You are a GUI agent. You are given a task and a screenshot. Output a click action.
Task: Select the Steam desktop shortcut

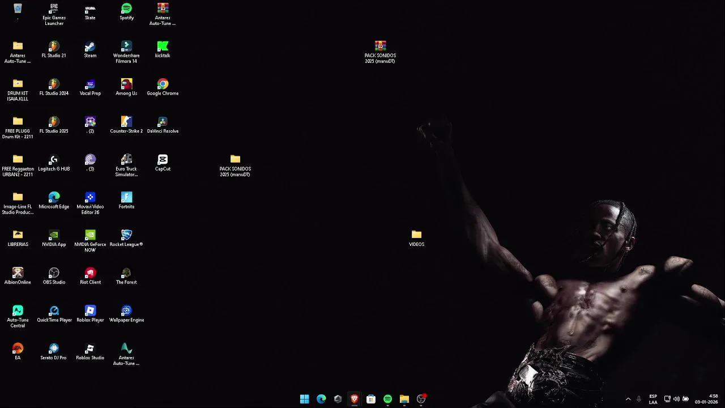90,50
